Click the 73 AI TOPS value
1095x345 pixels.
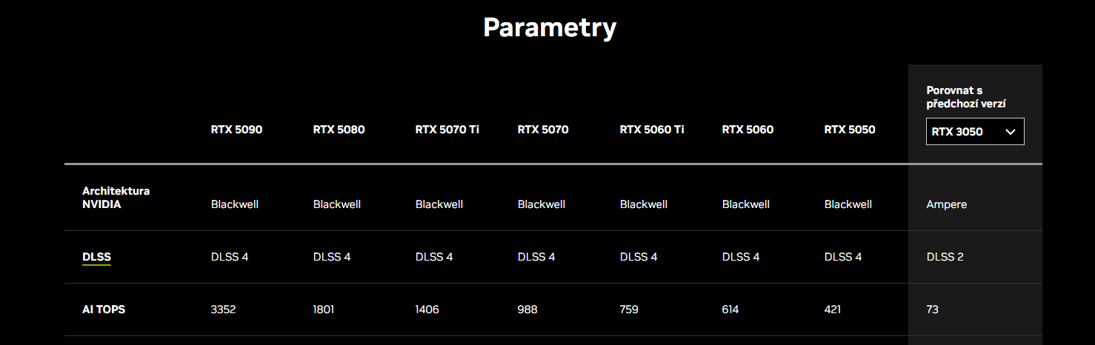pyautogui.click(x=932, y=309)
